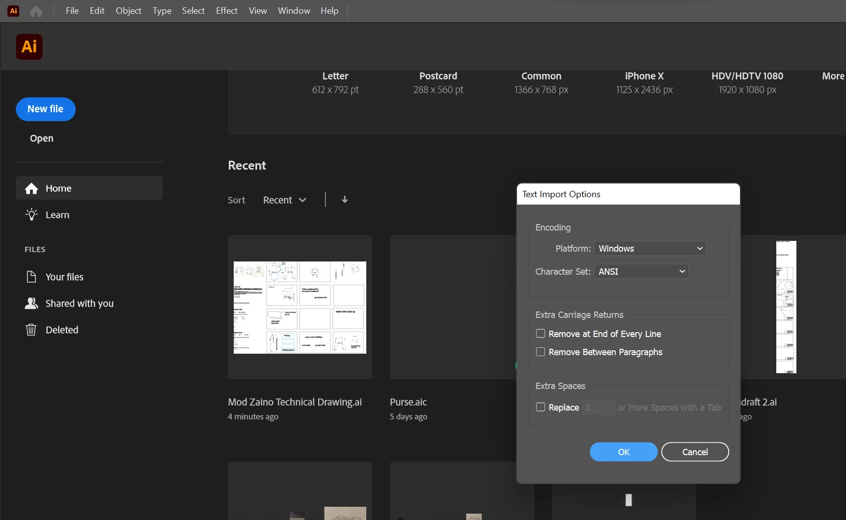
Task: Click the small Ai logo in menu bar
Action: (14, 11)
